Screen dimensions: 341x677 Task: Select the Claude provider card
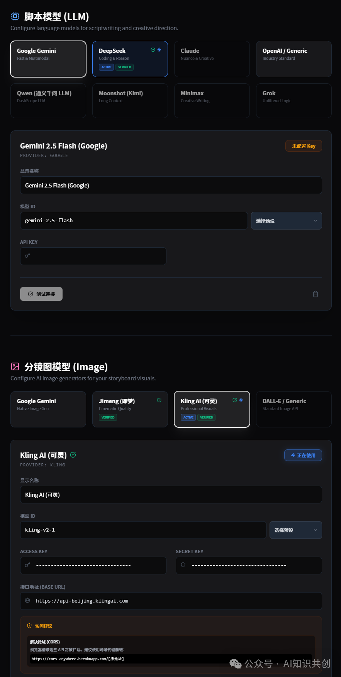click(212, 59)
